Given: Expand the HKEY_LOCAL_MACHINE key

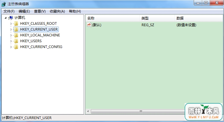Looking at the screenshot, I should pyautogui.click(x=11, y=36).
